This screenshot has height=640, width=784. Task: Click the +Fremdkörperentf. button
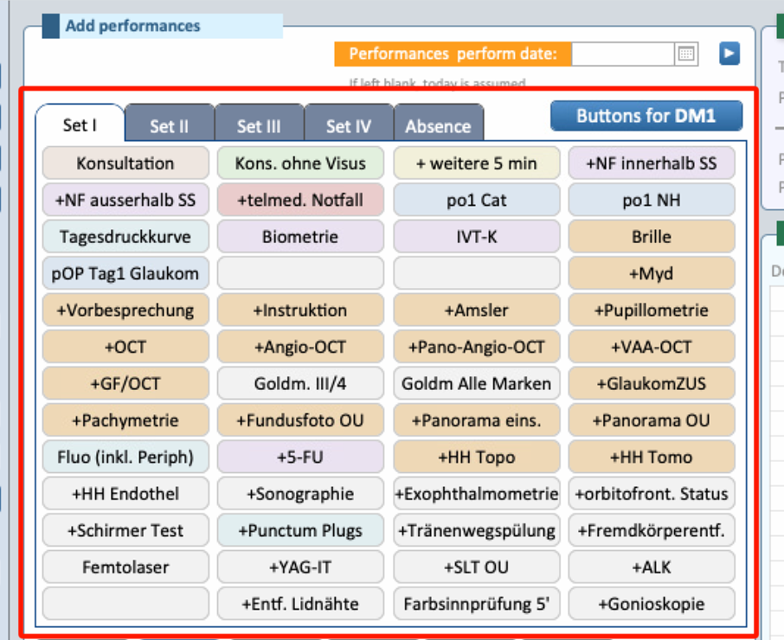652,530
